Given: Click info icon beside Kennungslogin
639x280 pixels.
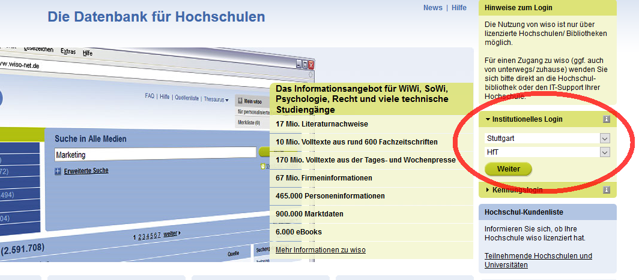Looking at the screenshot, I should [607, 189].
